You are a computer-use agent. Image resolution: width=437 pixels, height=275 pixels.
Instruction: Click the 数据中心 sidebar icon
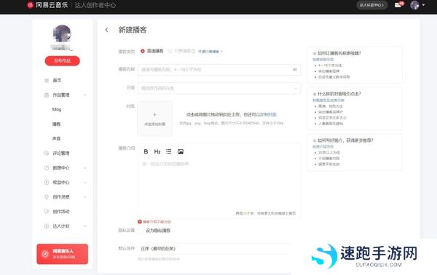[47, 168]
